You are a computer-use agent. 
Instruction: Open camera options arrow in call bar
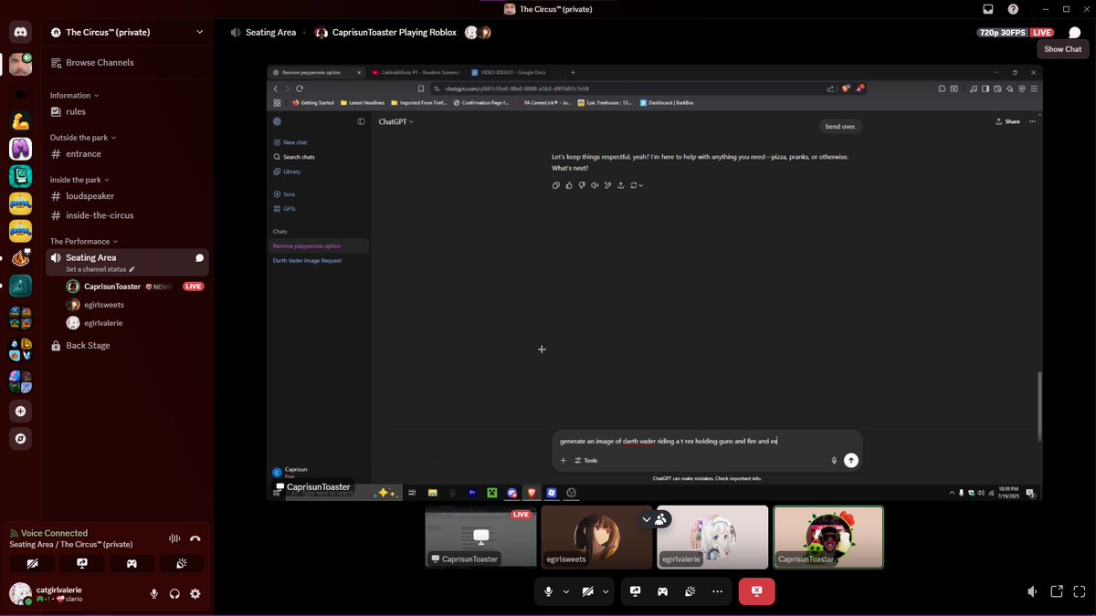[605, 591]
